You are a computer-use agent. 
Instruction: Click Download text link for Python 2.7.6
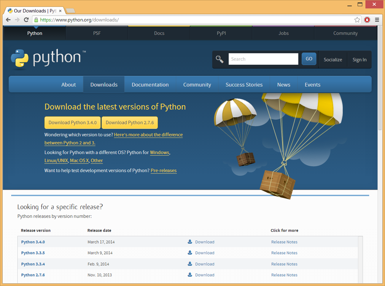coord(205,275)
